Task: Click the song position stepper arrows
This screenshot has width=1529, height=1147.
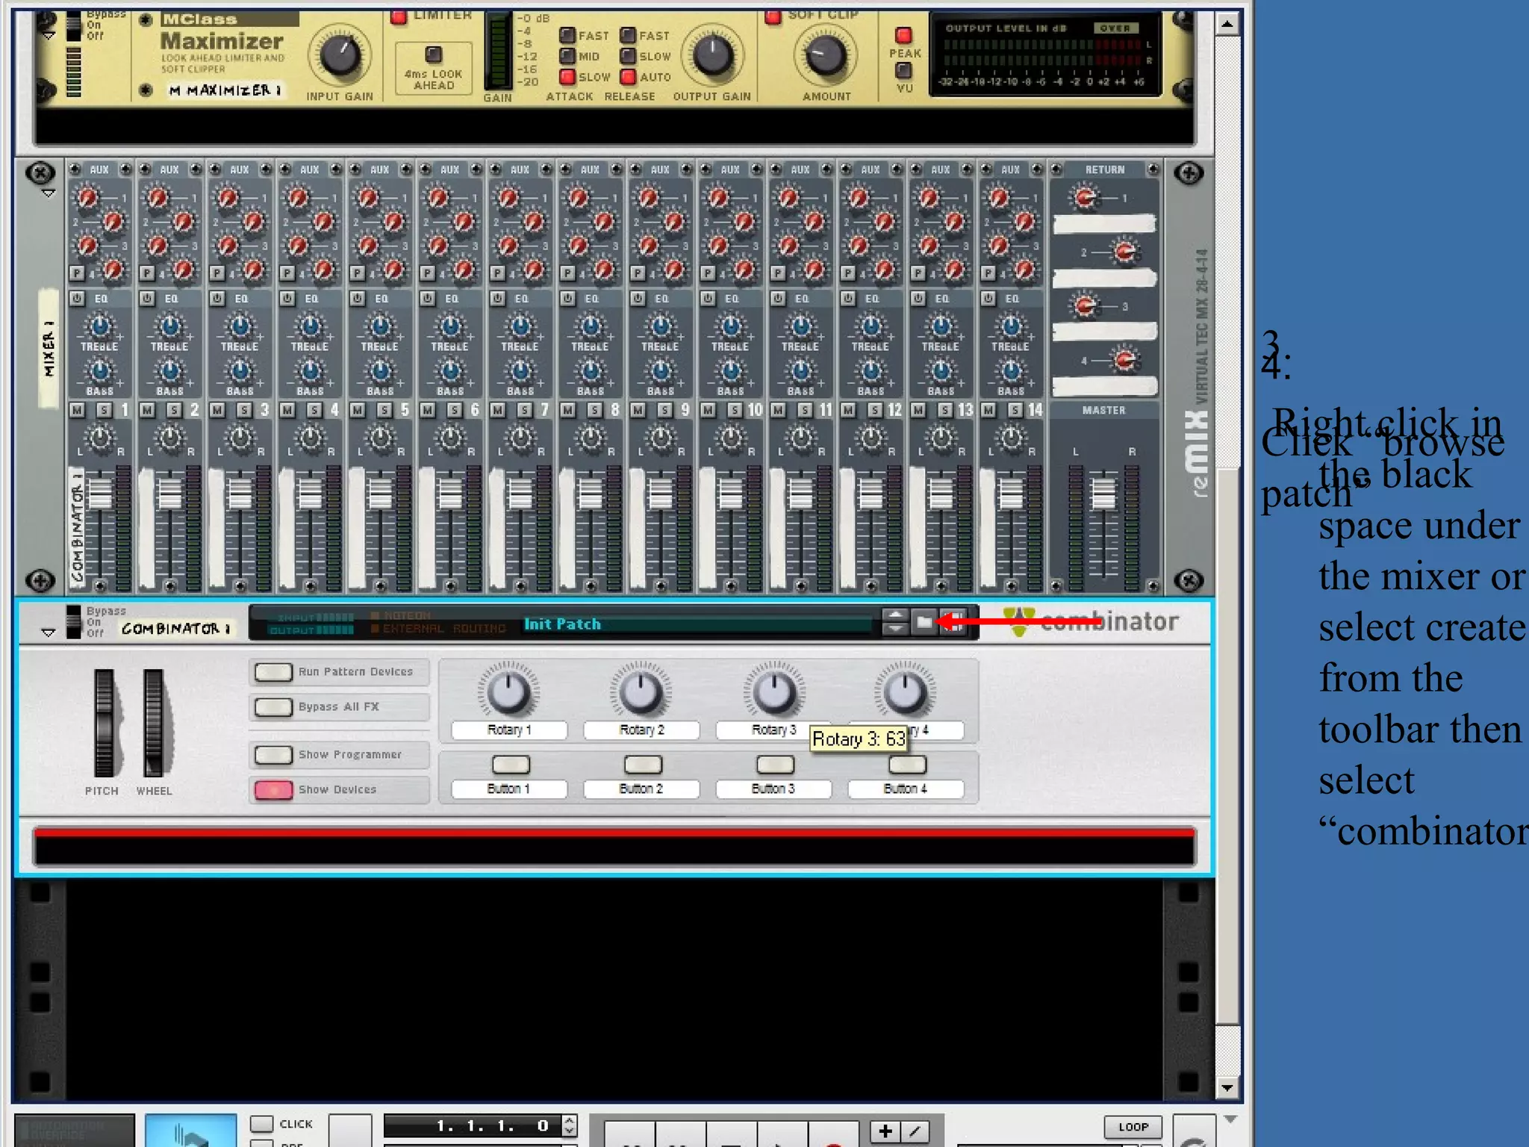Action: click(570, 1125)
